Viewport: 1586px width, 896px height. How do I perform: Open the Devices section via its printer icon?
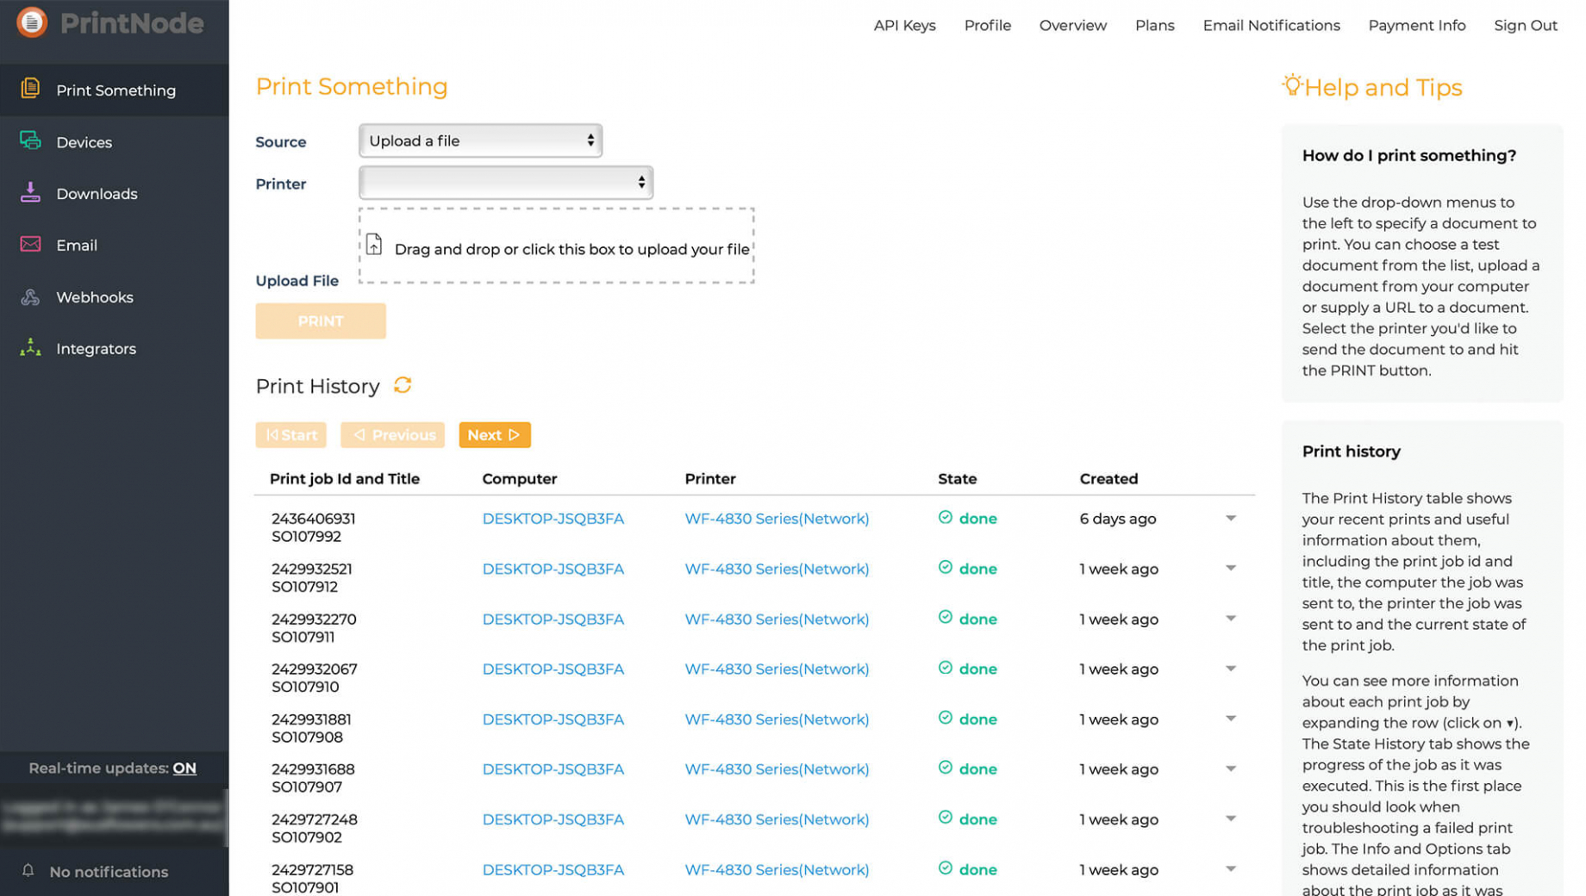tap(30, 141)
